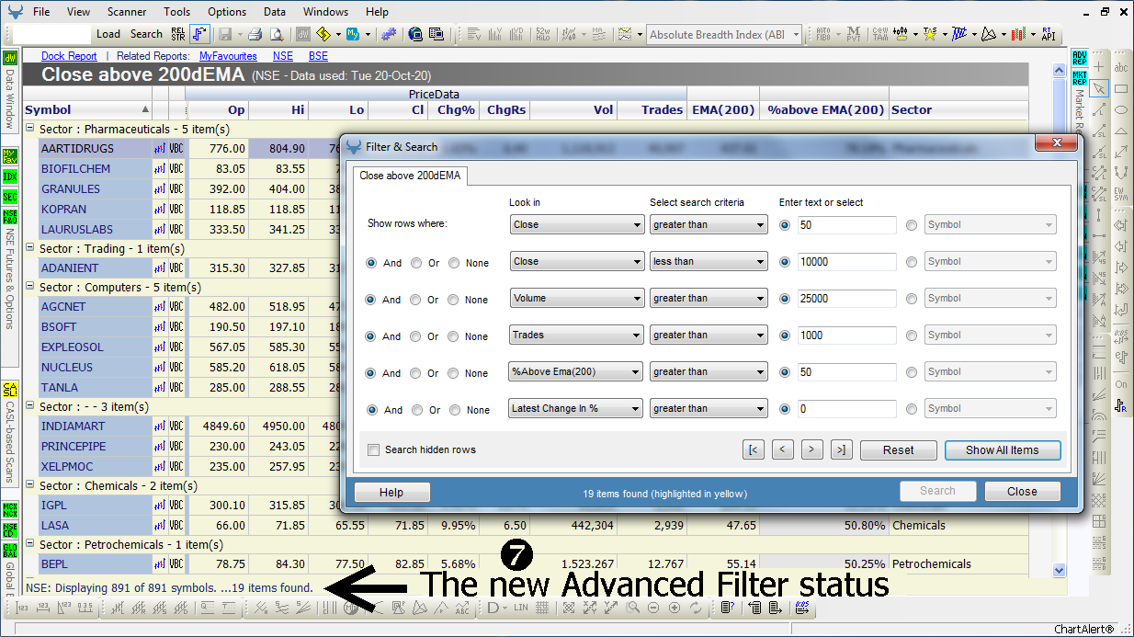Click the IDX green sidebar icon
Screen dimensions: 1134x637
[10, 176]
